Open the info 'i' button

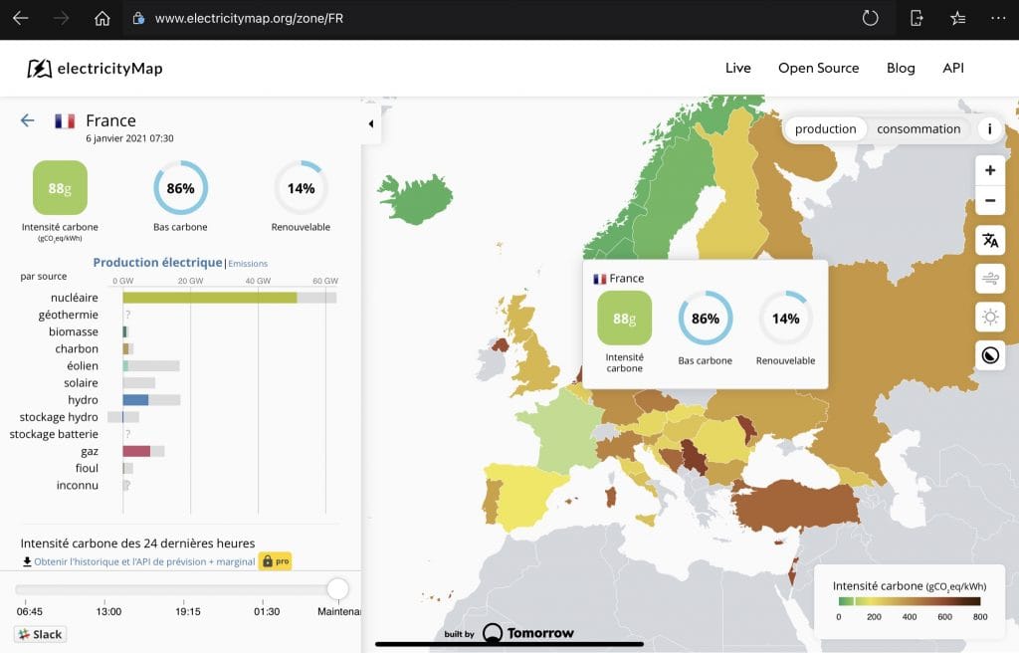989,128
